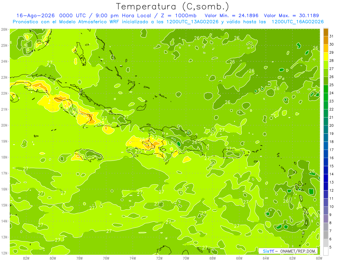The image size is (339, 262).
Task: Click the "ONAMET/REP.DOM." credit label
Action: (298, 251)
